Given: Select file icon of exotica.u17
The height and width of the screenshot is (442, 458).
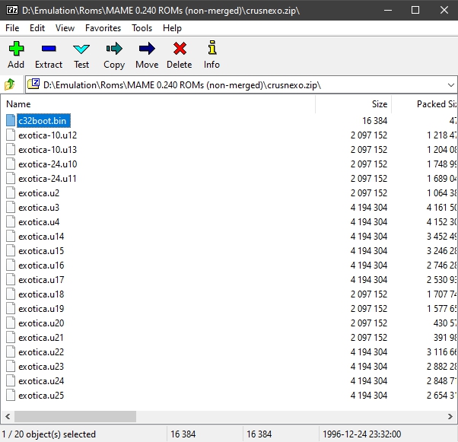Looking at the screenshot, I should pyautogui.click(x=11, y=279).
